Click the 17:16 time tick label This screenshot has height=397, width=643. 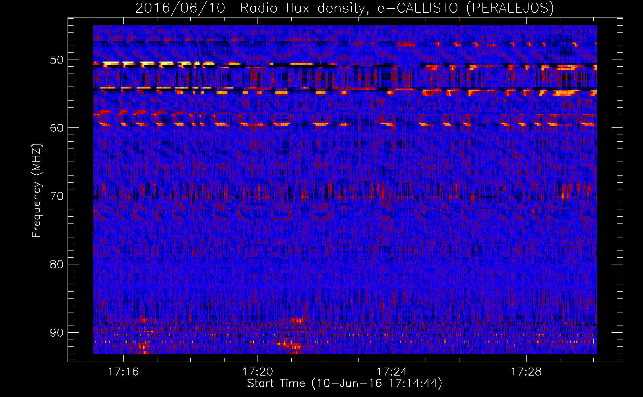coord(123,372)
